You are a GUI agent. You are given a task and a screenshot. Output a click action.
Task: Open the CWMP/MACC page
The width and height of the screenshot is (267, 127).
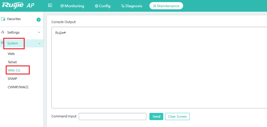18,87
